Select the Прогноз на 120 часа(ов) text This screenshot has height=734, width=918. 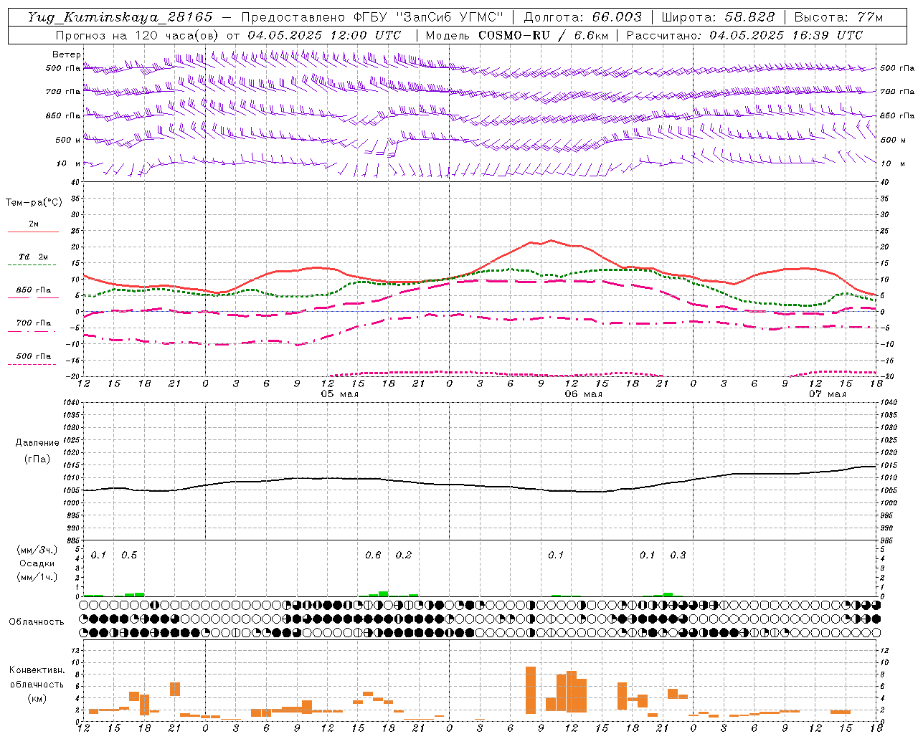(x=138, y=35)
